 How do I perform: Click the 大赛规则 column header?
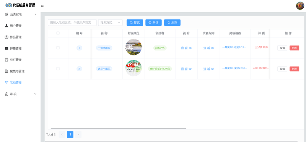coord(208,33)
